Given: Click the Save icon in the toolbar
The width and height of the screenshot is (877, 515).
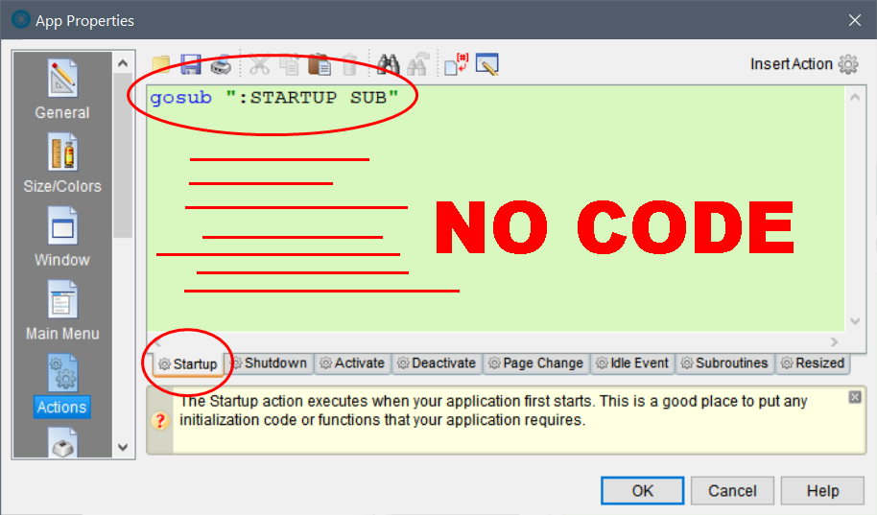Looking at the screenshot, I should (x=190, y=65).
